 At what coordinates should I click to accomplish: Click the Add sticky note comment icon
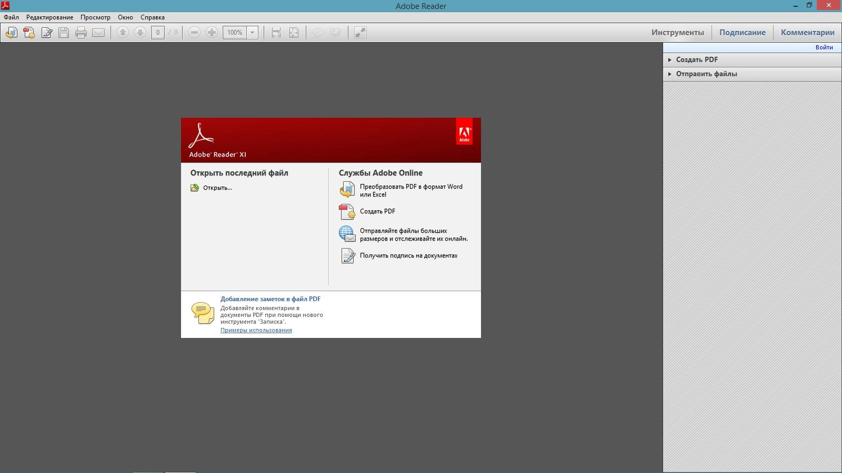[318, 33]
